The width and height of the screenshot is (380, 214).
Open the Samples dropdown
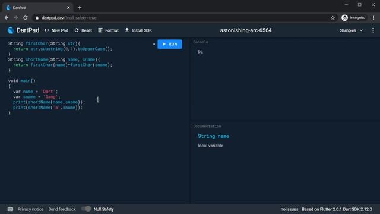click(x=351, y=30)
